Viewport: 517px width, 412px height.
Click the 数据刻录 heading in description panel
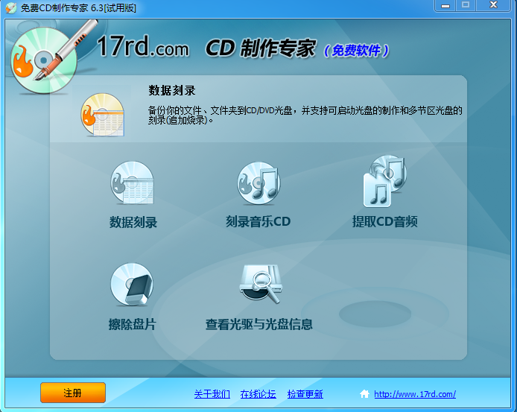pyautogui.click(x=172, y=90)
